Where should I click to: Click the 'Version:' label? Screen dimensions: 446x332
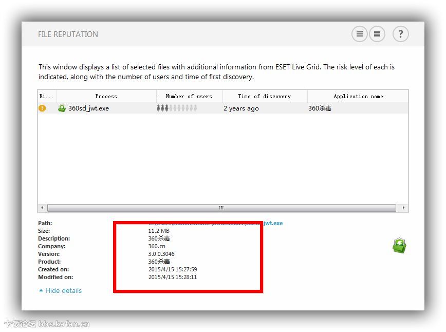pyautogui.click(x=49, y=254)
